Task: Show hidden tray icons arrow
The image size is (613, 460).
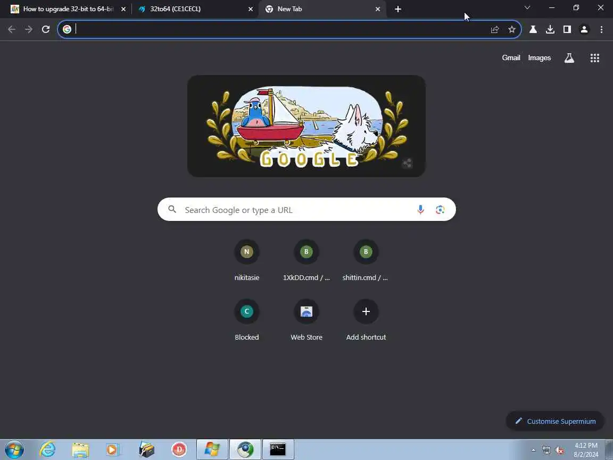Action: pos(533,450)
